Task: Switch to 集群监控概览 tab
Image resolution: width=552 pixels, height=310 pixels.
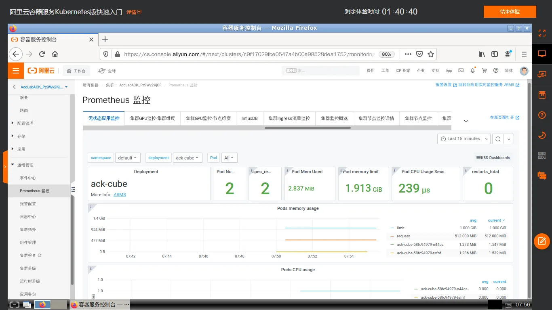Action: pyautogui.click(x=334, y=118)
